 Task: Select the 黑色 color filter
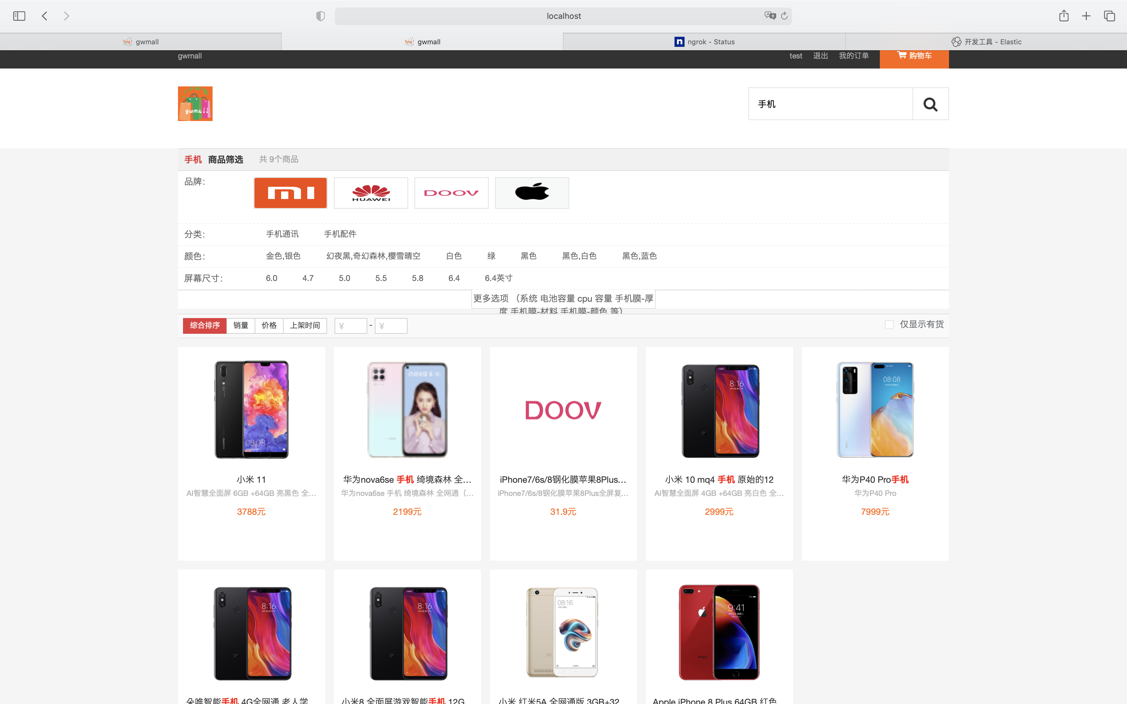(528, 256)
